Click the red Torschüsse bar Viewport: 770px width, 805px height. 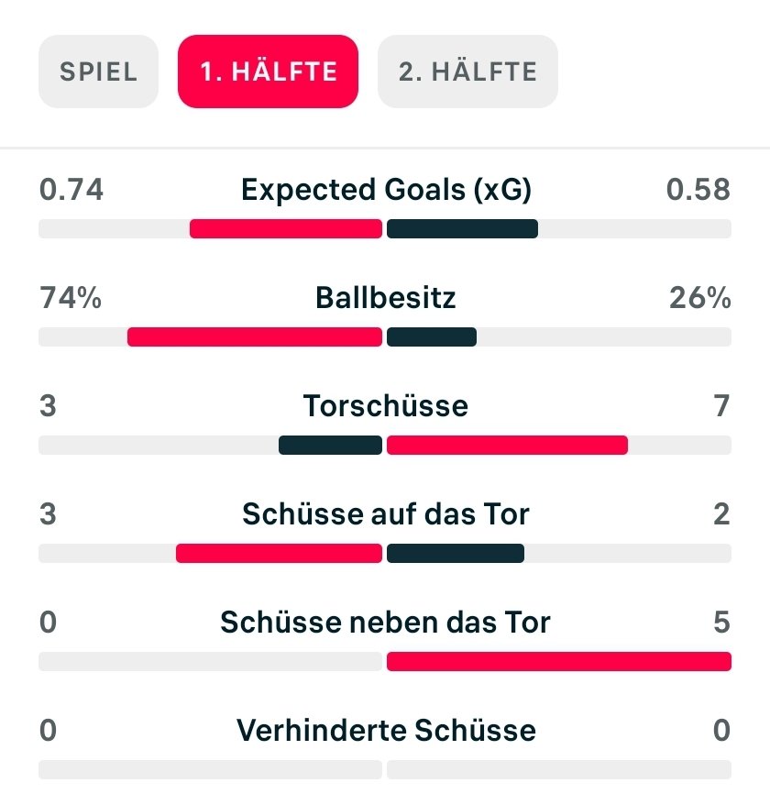click(x=507, y=445)
